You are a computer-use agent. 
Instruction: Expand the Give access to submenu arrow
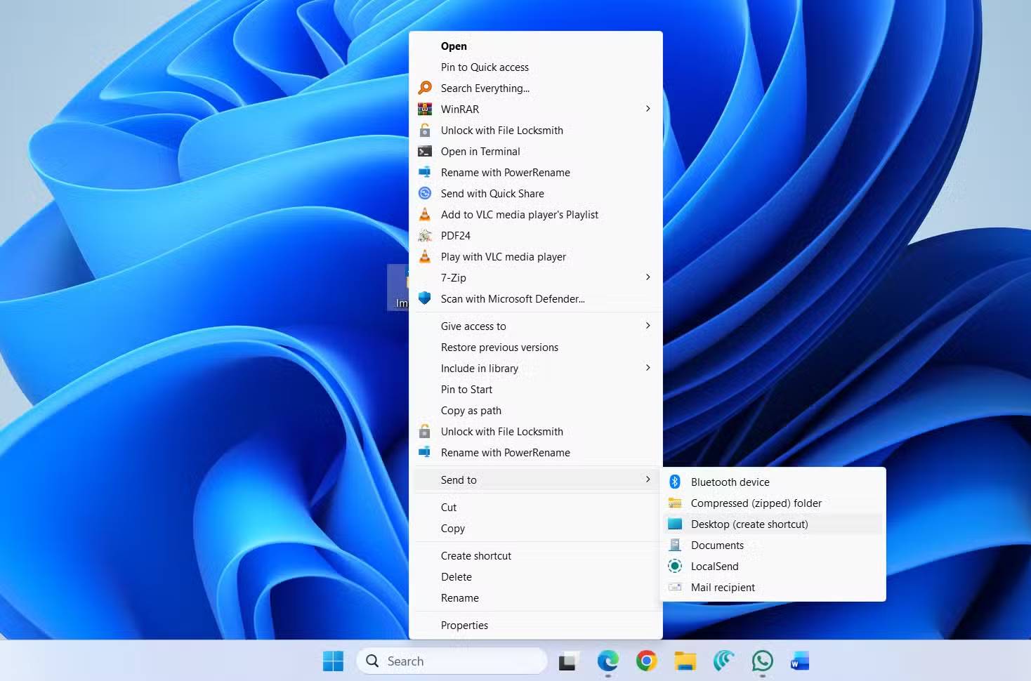[648, 326]
